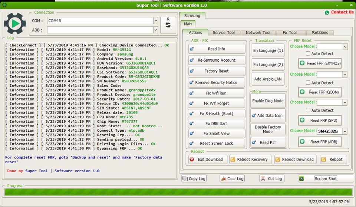The image size is (356, 207).
Task: Click the green play gear icon
Action: coord(15,23)
